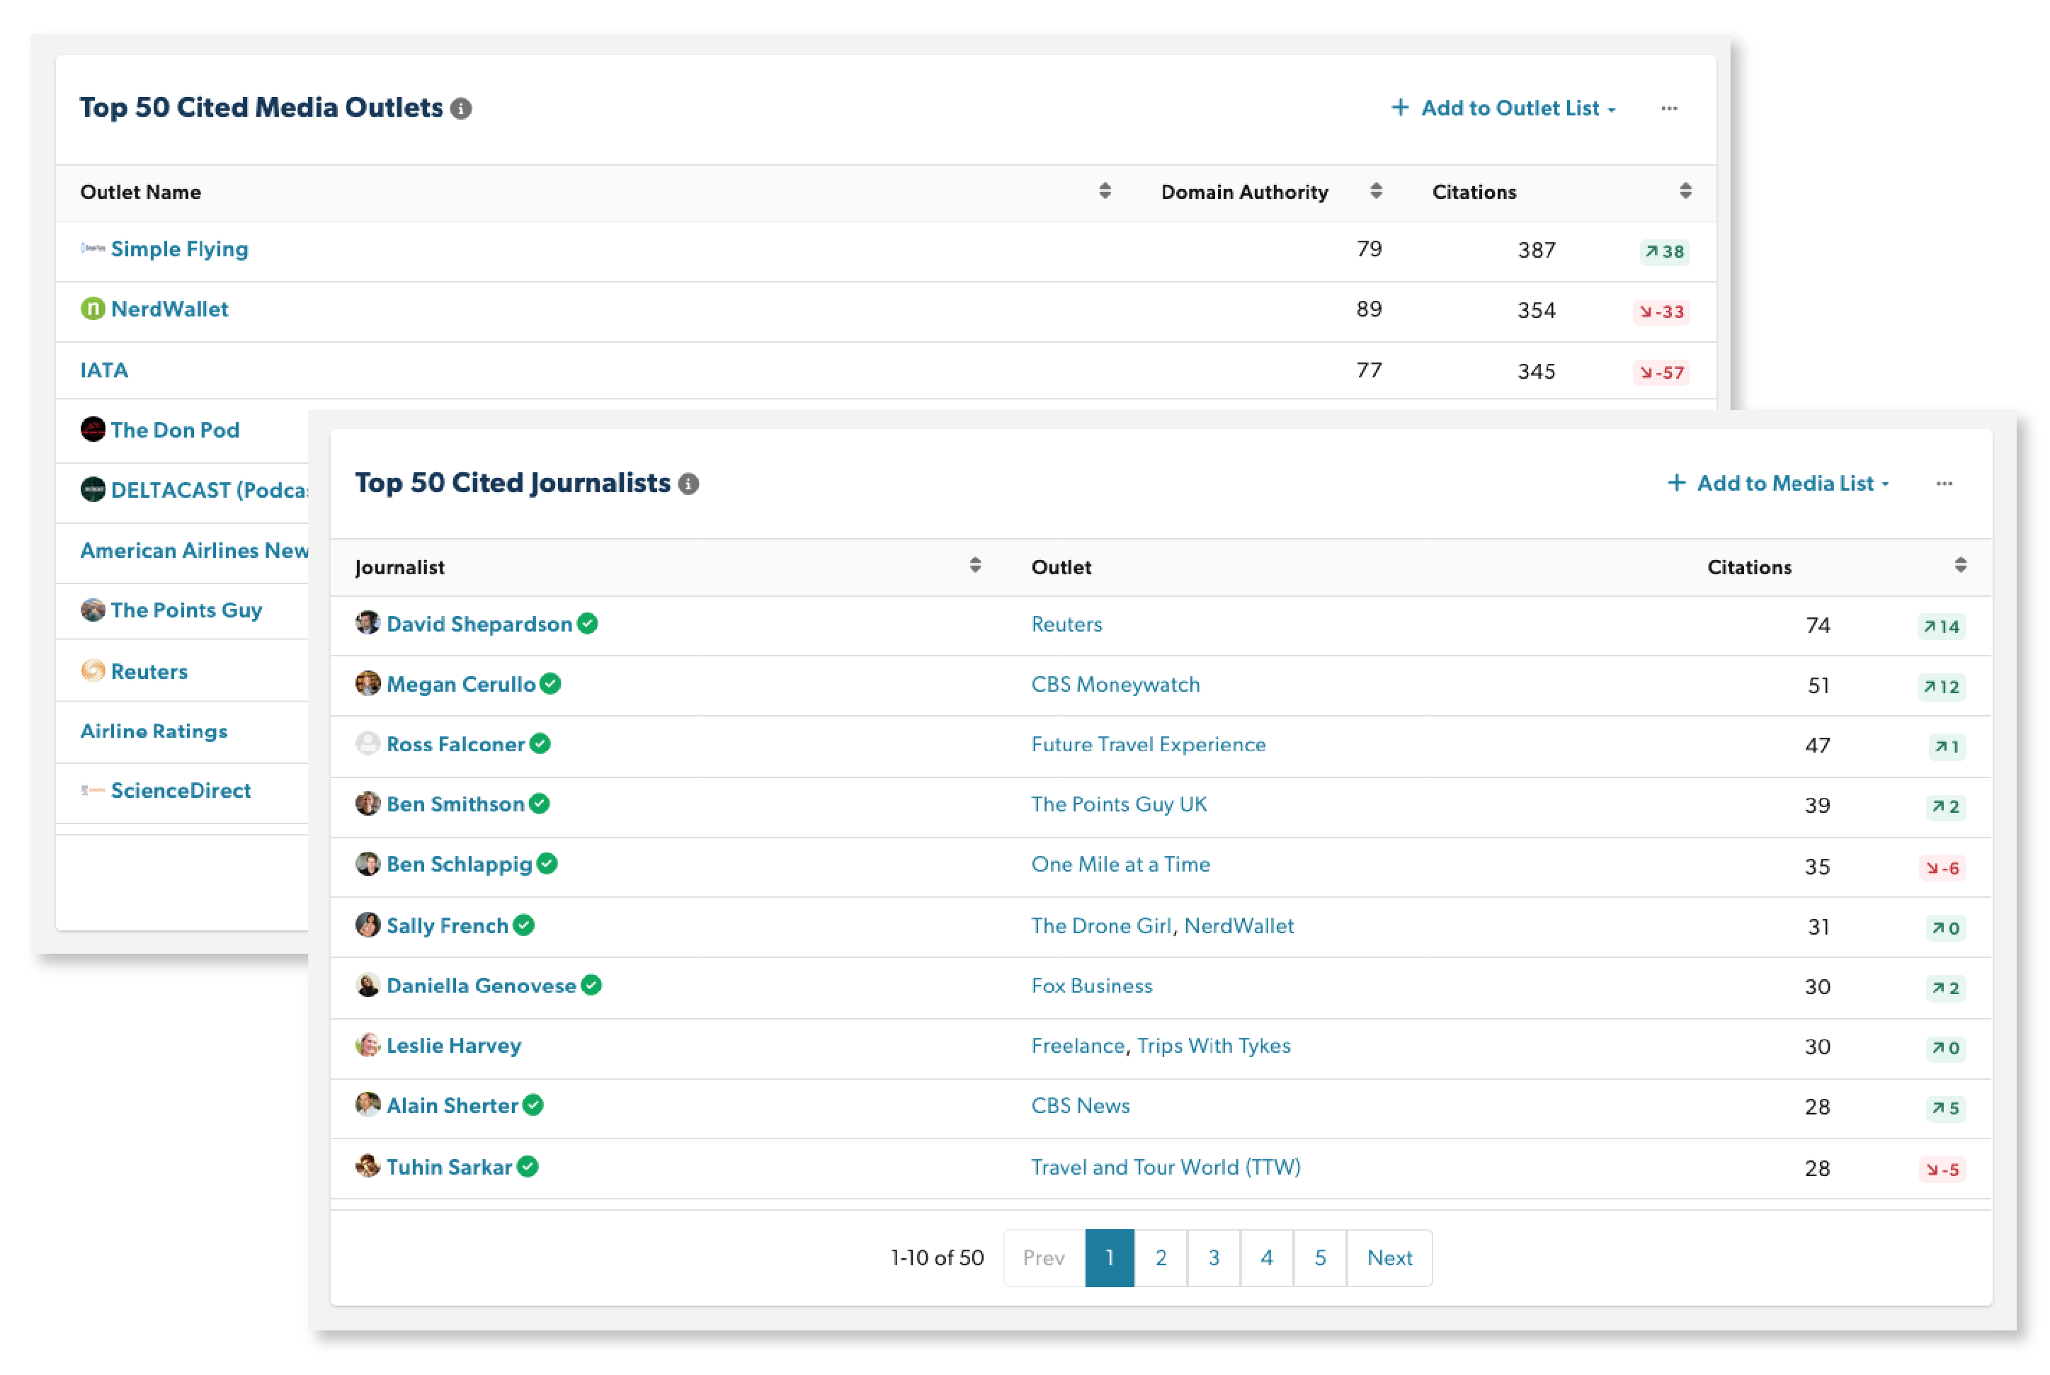2050x1375 pixels.
Task: Click Next pagination button
Action: coord(1390,1258)
